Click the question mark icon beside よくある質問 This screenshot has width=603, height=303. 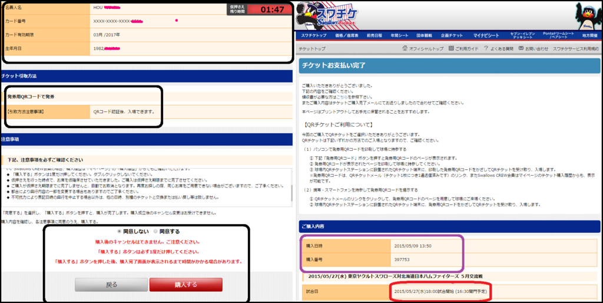[x=486, y=48]
